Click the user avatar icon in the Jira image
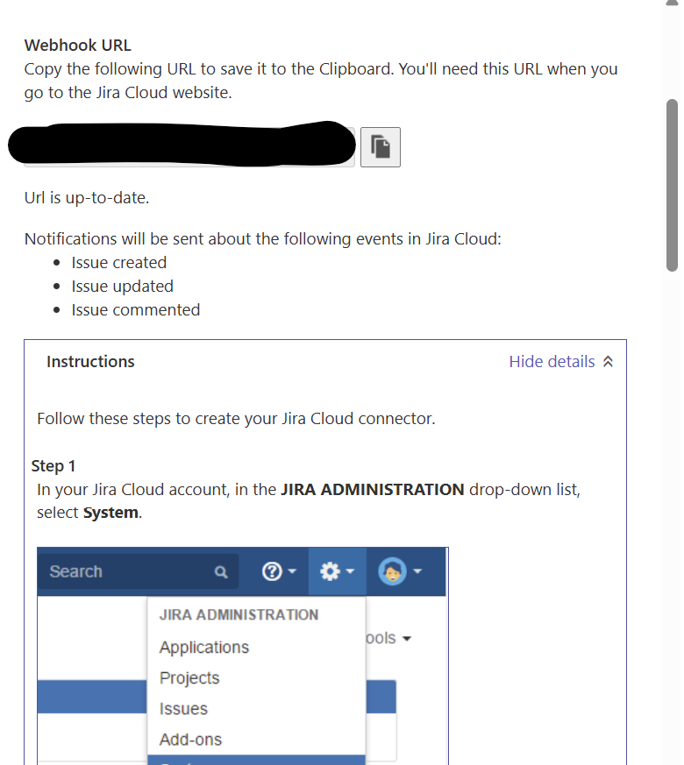 [393, 570]
